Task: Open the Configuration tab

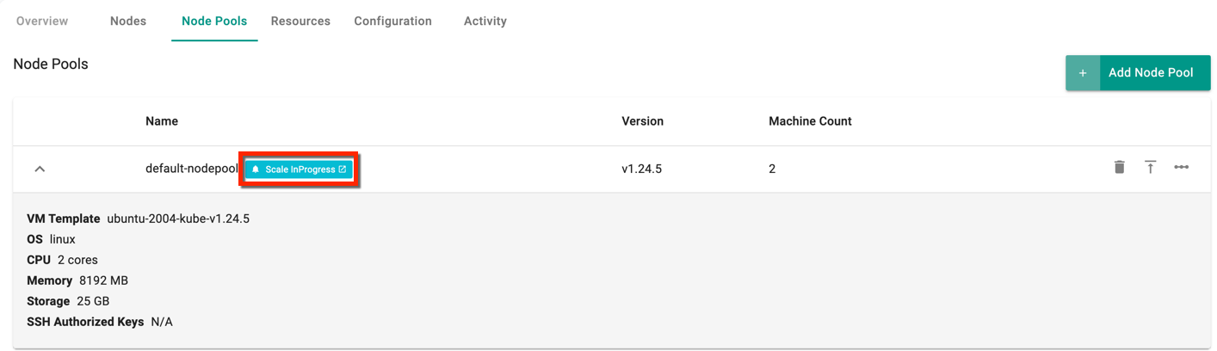Action: (392, 21)
